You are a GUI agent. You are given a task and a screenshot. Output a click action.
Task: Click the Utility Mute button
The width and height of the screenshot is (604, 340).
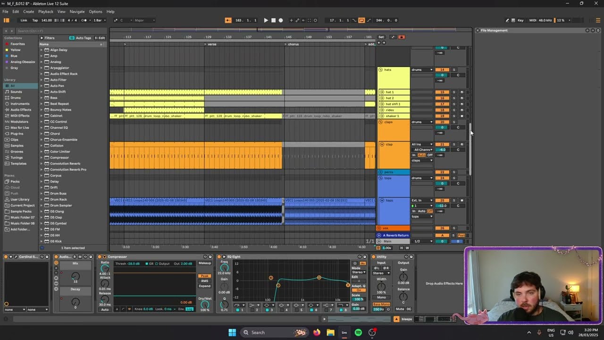point(400,309)
